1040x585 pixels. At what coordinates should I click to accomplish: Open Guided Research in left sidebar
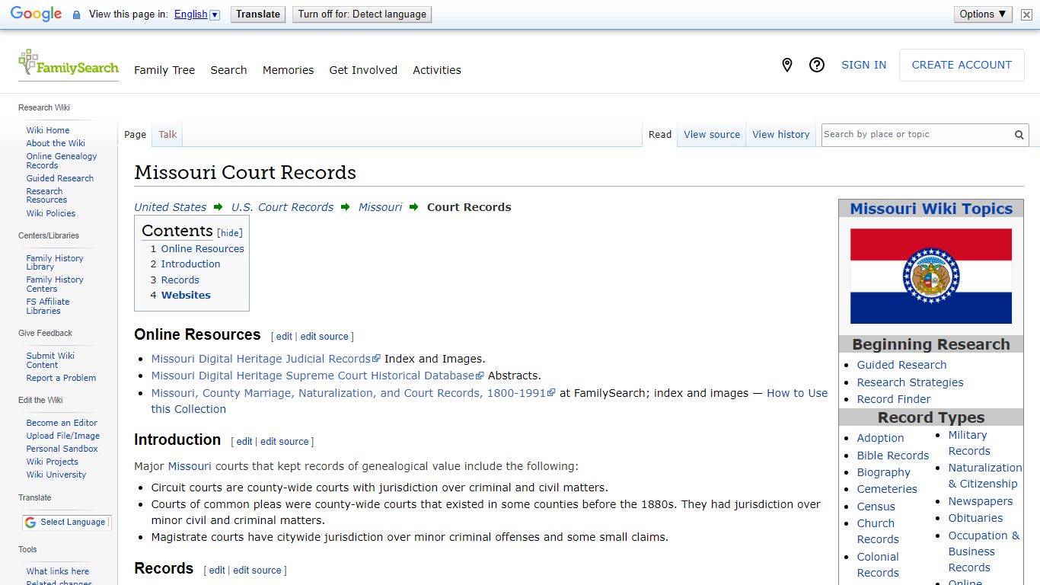60,178
